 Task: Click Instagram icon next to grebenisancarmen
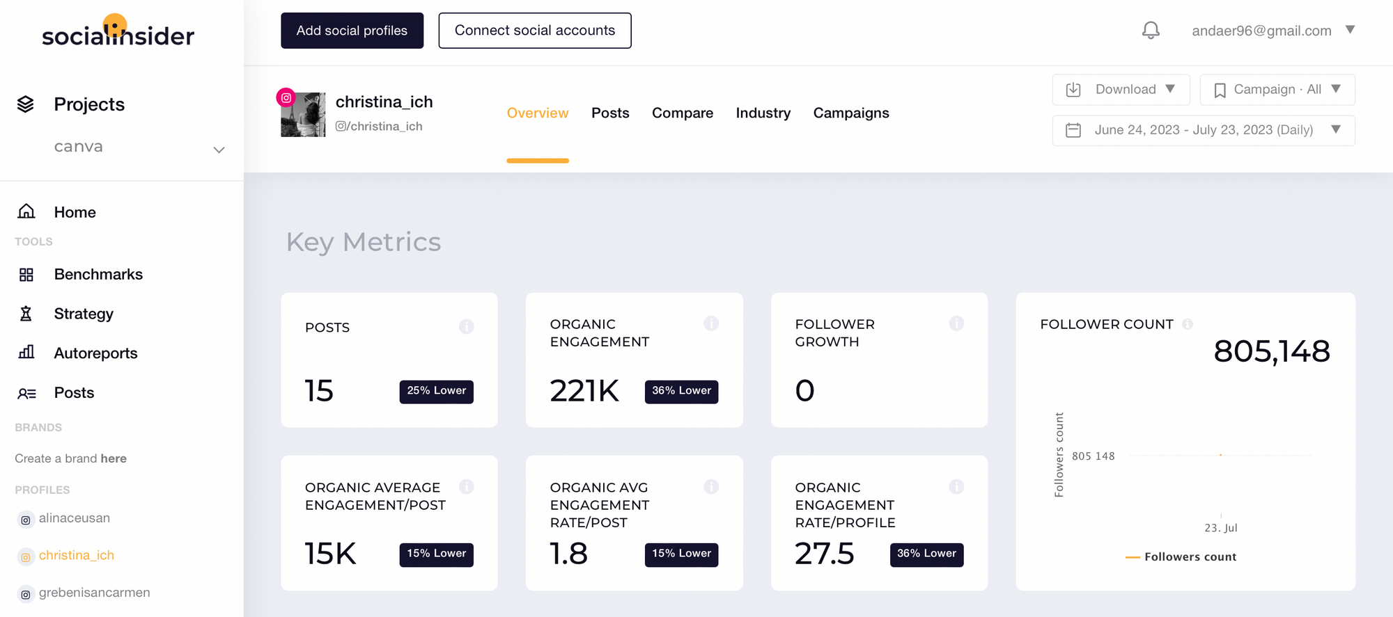click(x=26, y=594)
